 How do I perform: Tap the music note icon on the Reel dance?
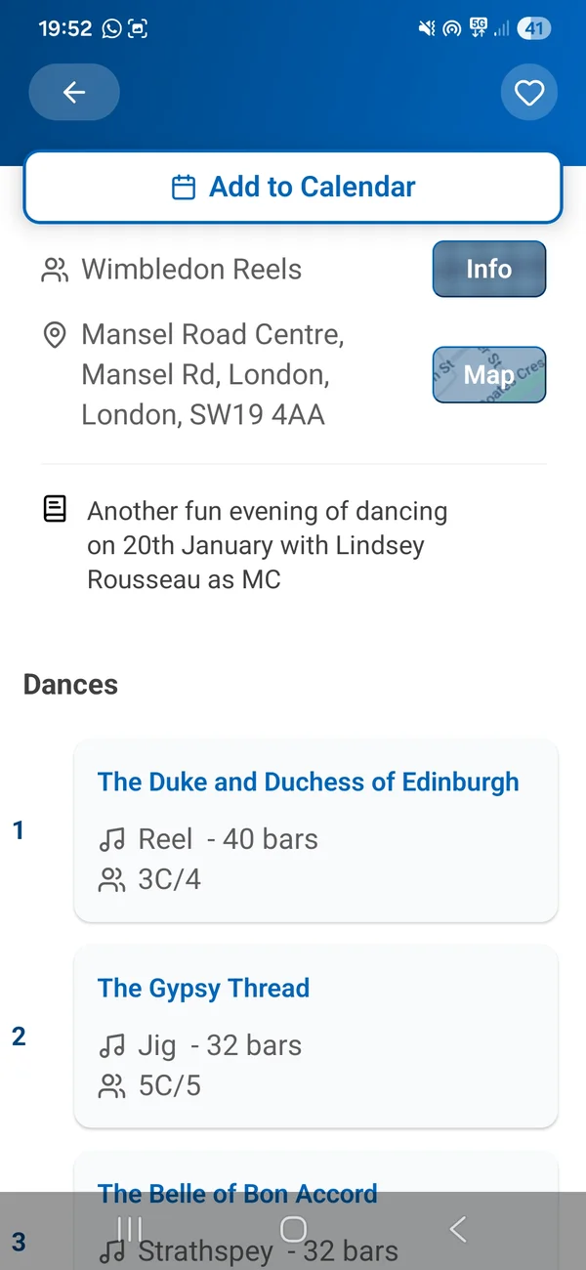click(112, 838)
